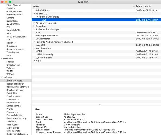The image size is (161, 135).
Task: Open Speicher in the sidebar
Action: [x=11, y=43]
